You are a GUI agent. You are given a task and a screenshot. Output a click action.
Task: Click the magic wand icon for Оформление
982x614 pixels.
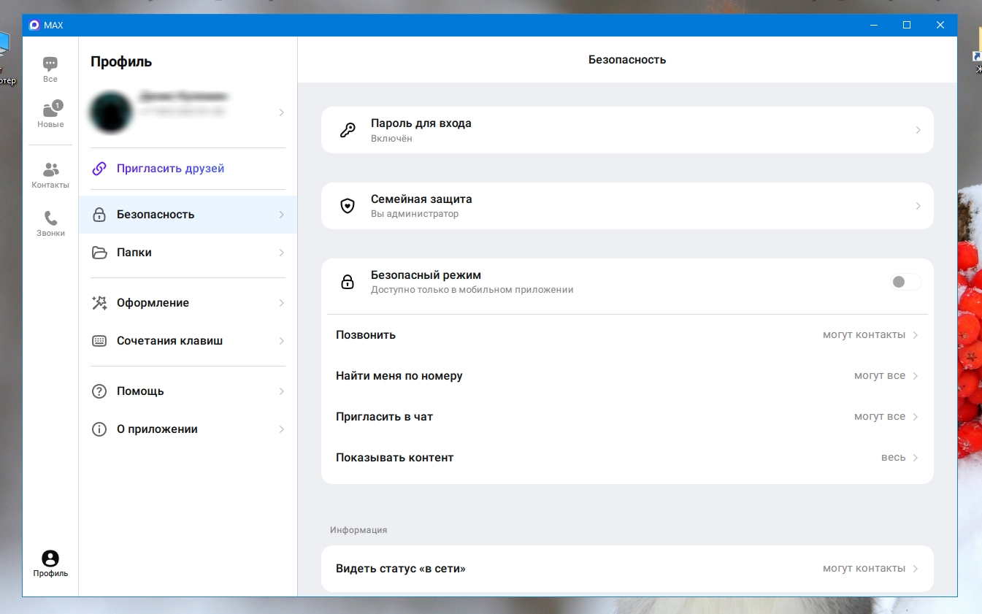click(99, 303)
